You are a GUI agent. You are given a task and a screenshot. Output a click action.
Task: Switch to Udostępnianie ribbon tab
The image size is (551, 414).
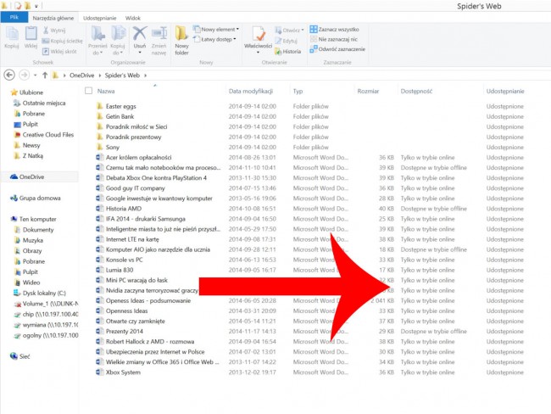(99, 18)
